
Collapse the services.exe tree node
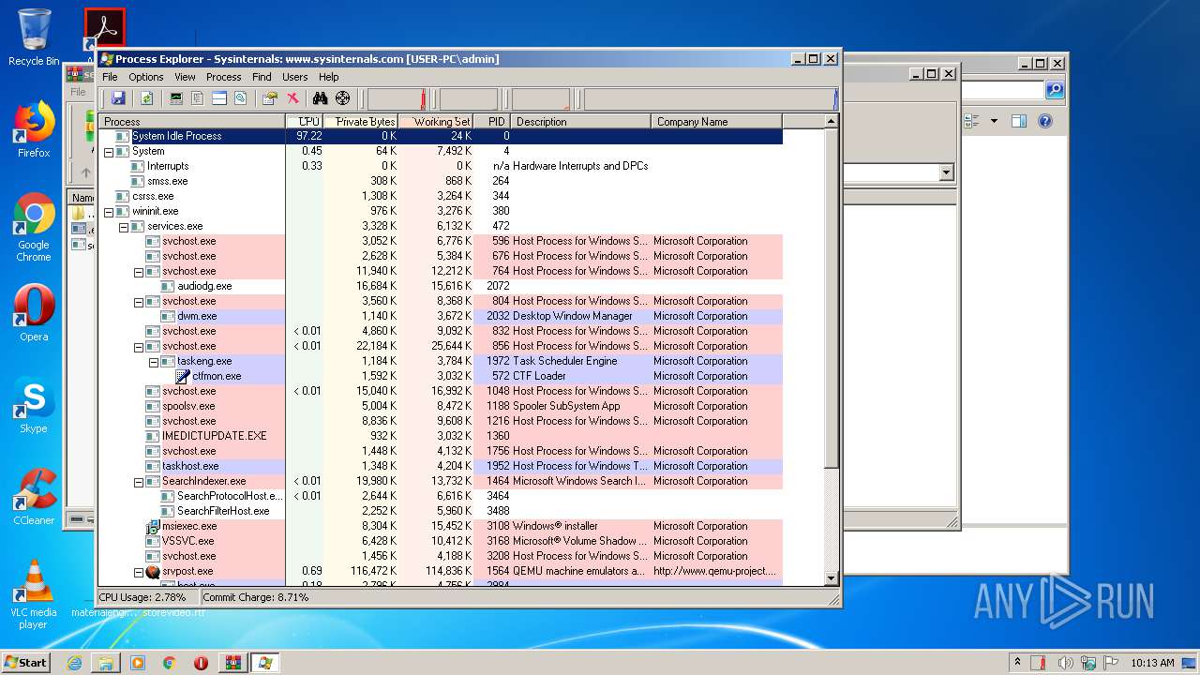coord(123,226)
